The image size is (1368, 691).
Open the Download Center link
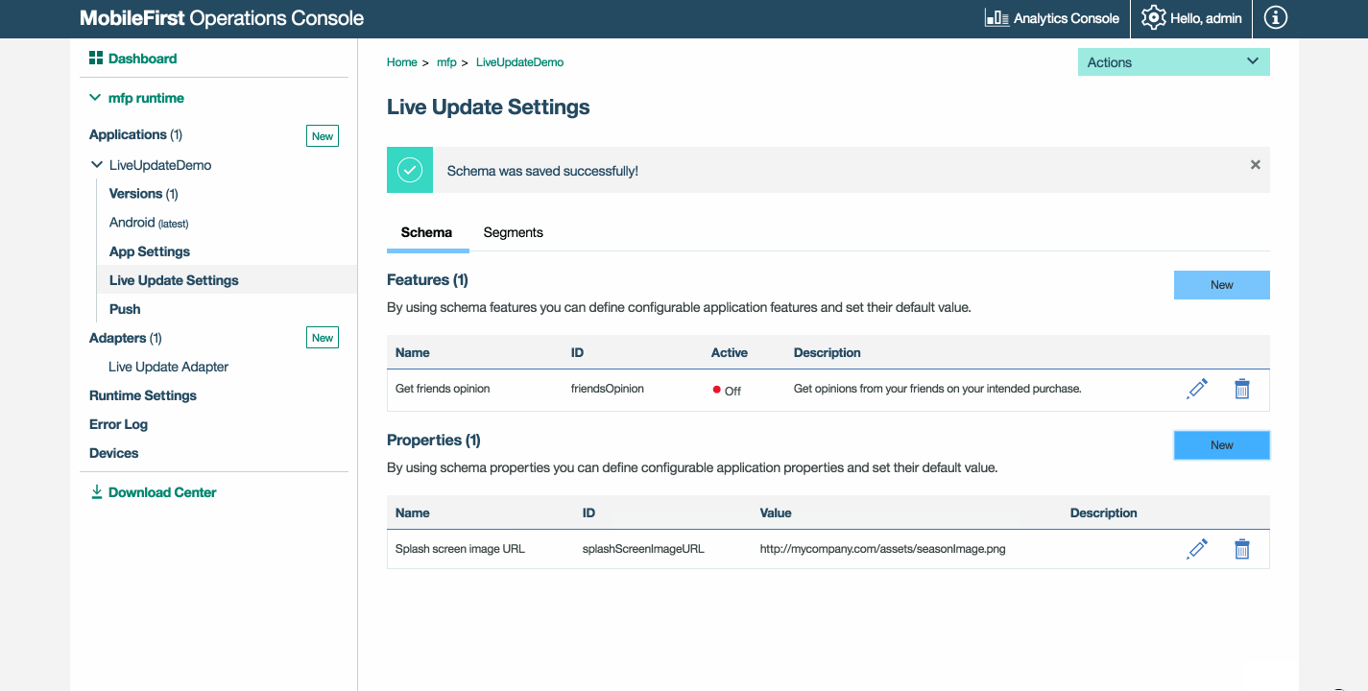(x=162, y=492)
